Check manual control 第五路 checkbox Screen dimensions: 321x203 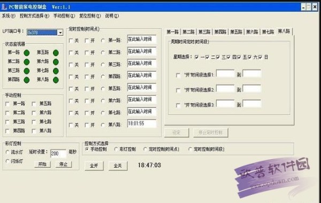(x=34, y=104)
